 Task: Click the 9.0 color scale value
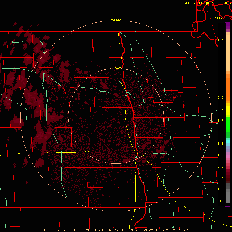click(x=220, y=40)
